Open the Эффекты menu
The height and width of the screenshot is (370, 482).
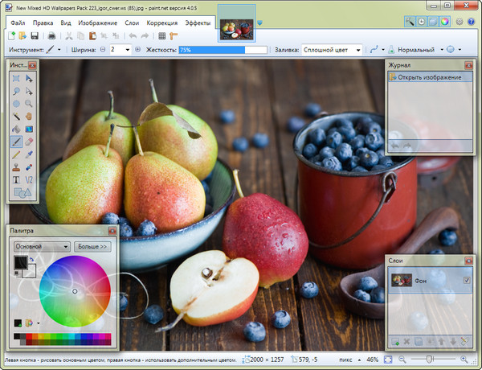point(198,23)
